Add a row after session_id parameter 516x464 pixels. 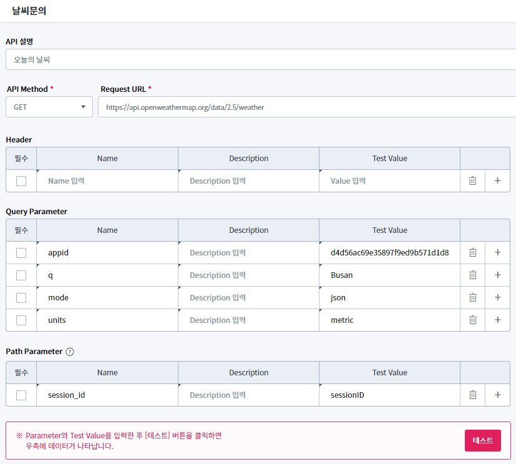pos(497,395)
